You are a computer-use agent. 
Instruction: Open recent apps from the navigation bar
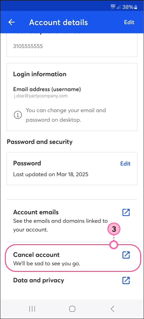32,309
